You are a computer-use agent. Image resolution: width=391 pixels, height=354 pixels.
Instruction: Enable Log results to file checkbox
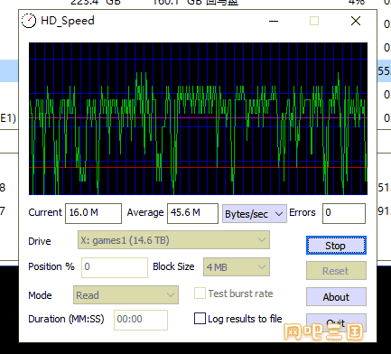coord(200,319)
